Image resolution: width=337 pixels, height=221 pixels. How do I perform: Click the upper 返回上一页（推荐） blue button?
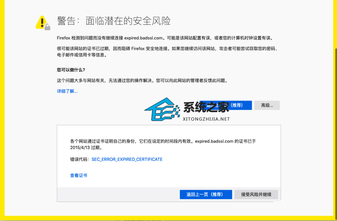[x=226, y=105]
